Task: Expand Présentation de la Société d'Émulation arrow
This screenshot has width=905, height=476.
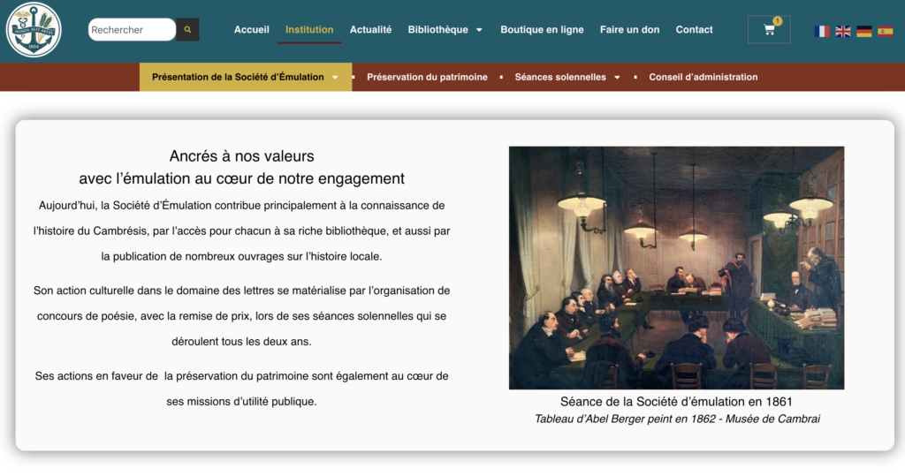Action: pyautogui.click(x=335, y=78)
